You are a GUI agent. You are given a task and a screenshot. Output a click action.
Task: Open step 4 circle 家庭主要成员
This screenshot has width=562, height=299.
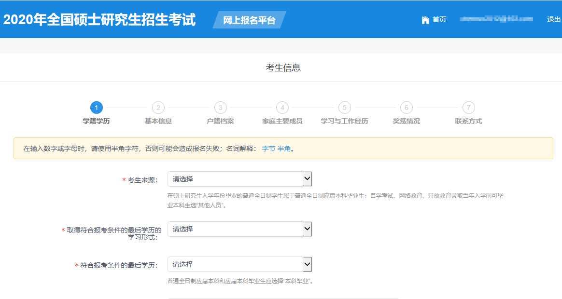pos(282,108)
